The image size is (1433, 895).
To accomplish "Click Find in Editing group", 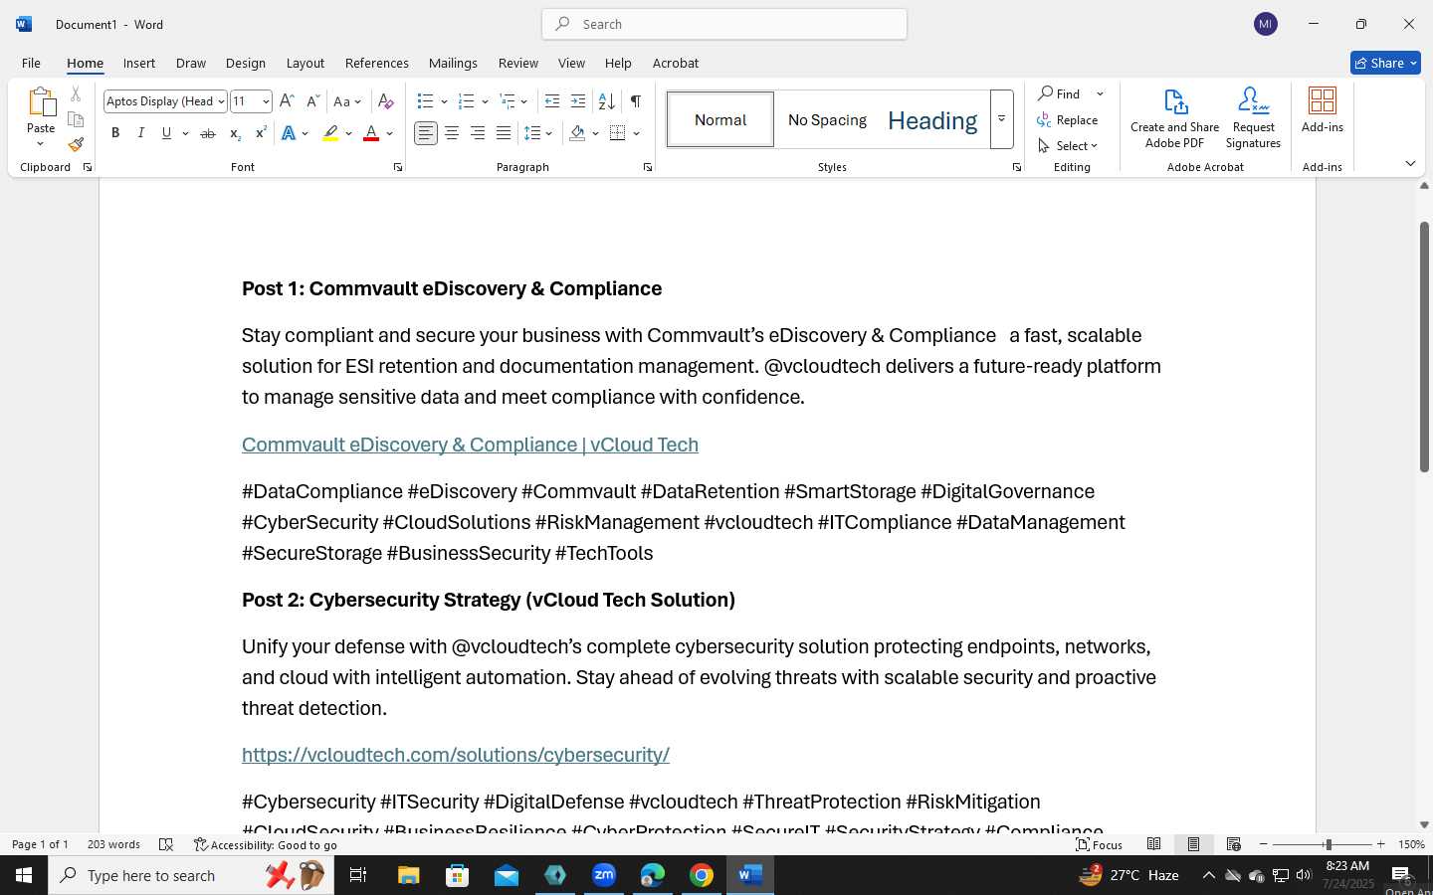I will (1061, 93).
